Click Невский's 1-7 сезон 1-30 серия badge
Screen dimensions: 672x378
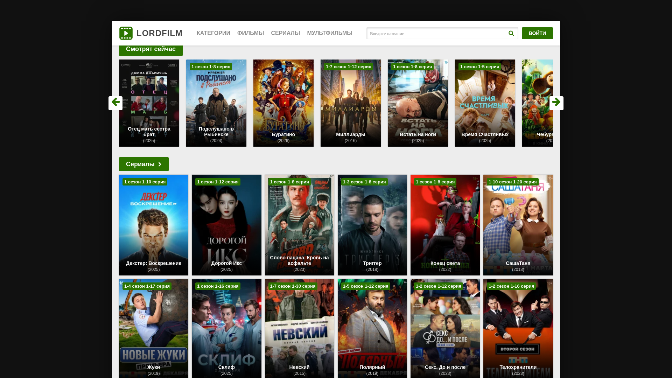pyautogui.click(x=293, y=286)
